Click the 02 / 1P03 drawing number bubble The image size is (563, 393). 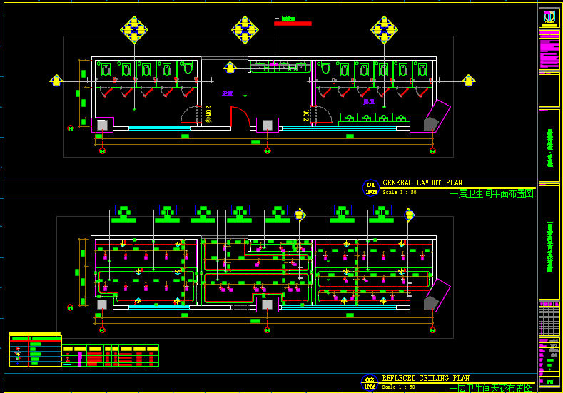[370, 383]
